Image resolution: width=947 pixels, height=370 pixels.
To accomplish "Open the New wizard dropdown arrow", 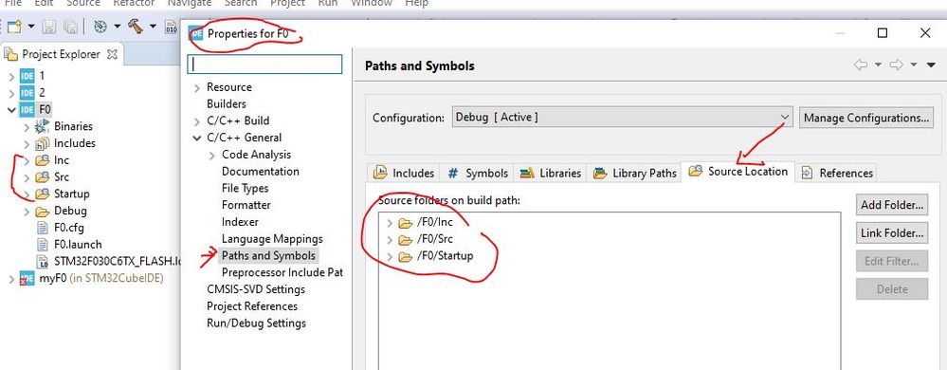I will tap(30, 27).
